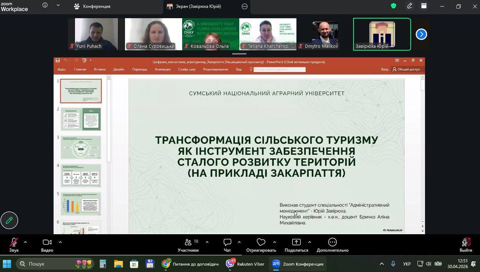Click the green security shield icon
This screenshot has height=272, width=480.
pos(394,6)
